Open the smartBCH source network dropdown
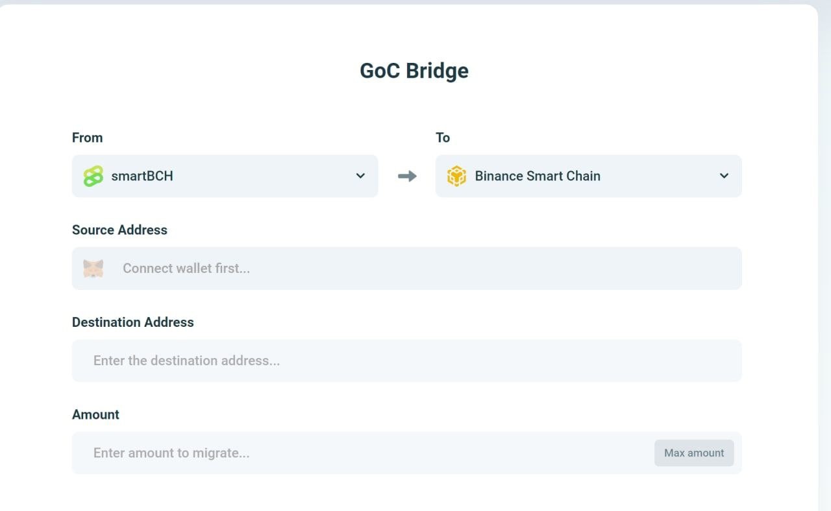This screenshot has height=511, width=831. pos(225,176)
